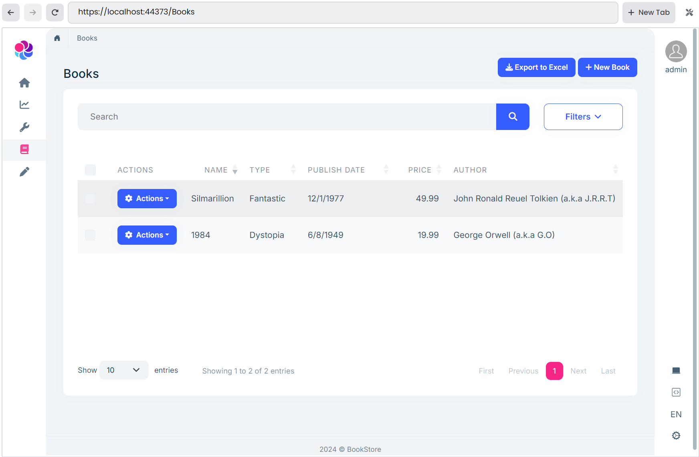Click the pencil icon in sidebar
The height and width of the screenshot is (457, 699).
click(x=24, y=172)
